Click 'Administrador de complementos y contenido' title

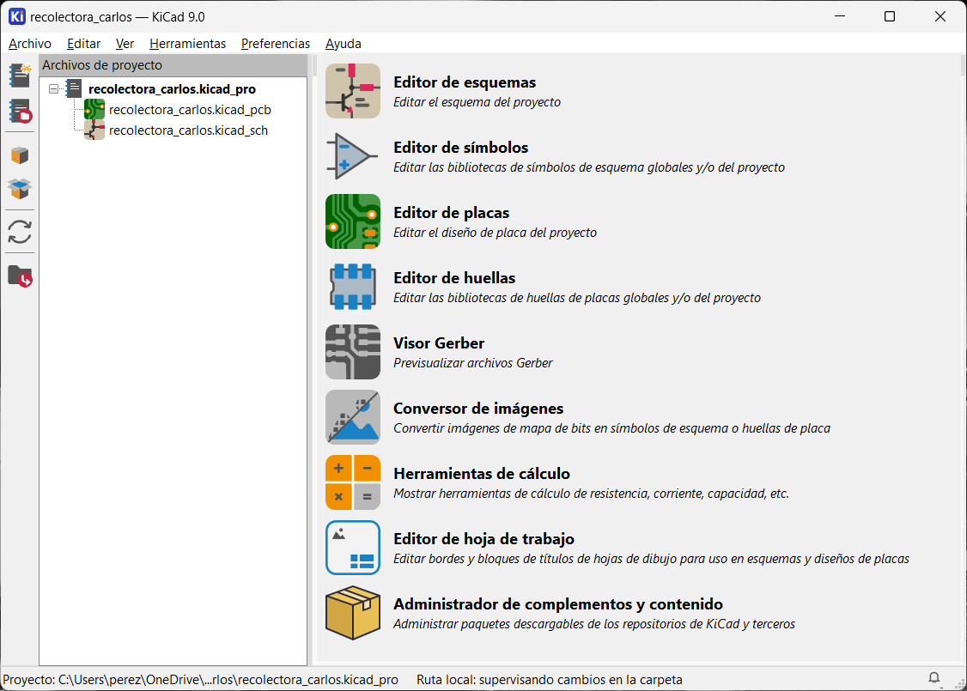click(x=558, y=604)
